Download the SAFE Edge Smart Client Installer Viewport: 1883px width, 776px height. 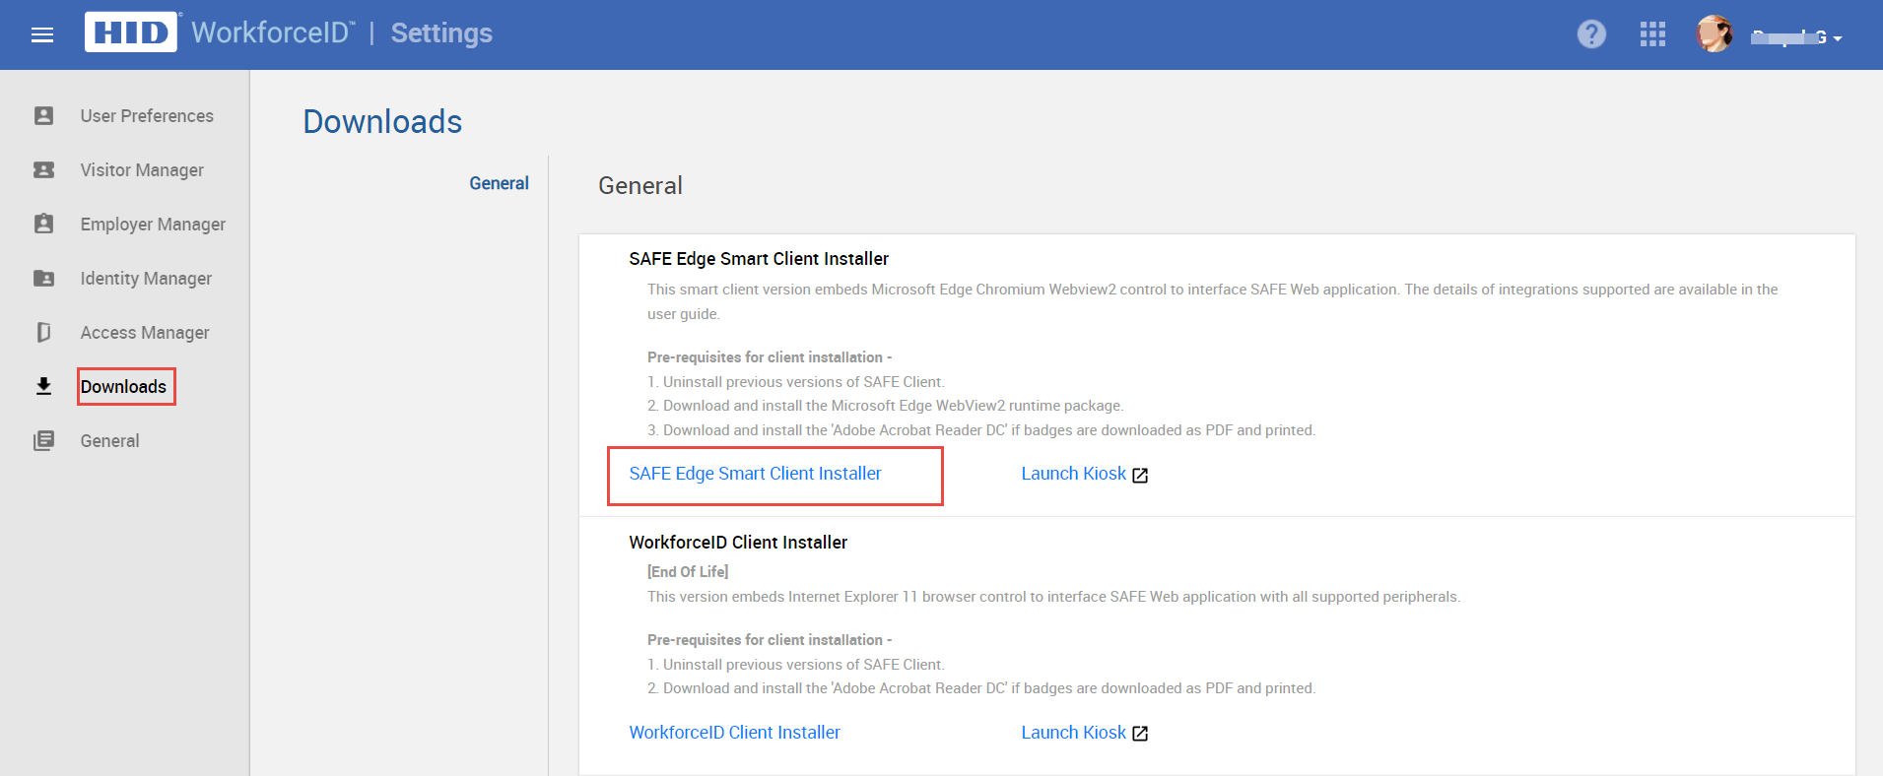755,474
